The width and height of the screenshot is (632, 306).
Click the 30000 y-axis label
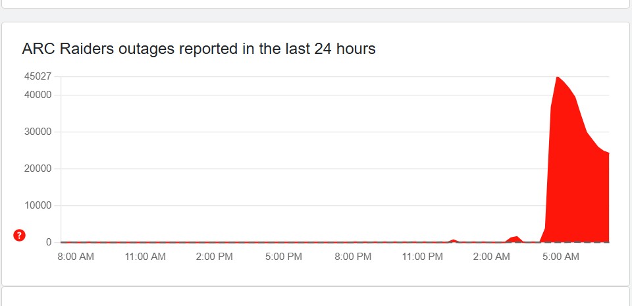tap(39, 132)
